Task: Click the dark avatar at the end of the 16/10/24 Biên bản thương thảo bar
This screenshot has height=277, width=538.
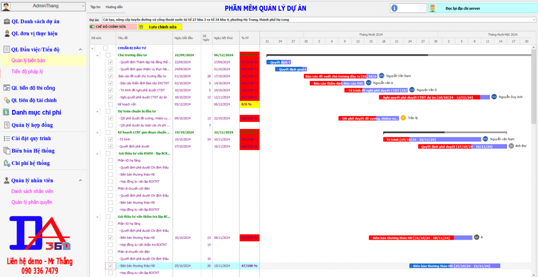Action: tap(477, 237)
